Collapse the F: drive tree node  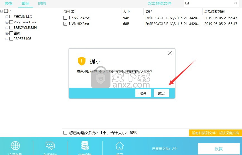tap(2, 11)
